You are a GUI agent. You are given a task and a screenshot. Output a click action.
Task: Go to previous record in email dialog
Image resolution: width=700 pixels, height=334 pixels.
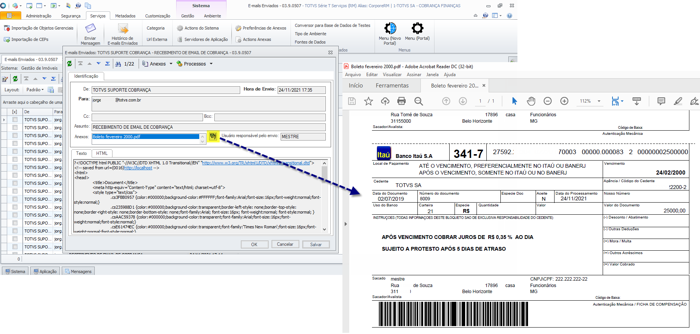pyautogui.click(x=89, y=64)
